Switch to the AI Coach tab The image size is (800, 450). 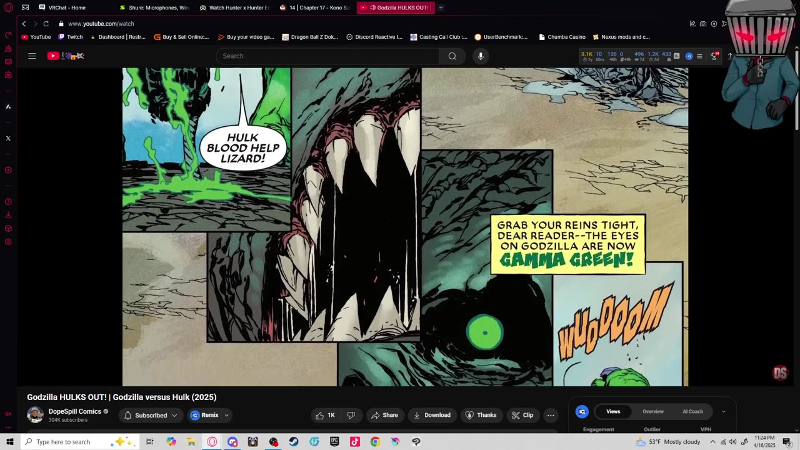point(692,411)
